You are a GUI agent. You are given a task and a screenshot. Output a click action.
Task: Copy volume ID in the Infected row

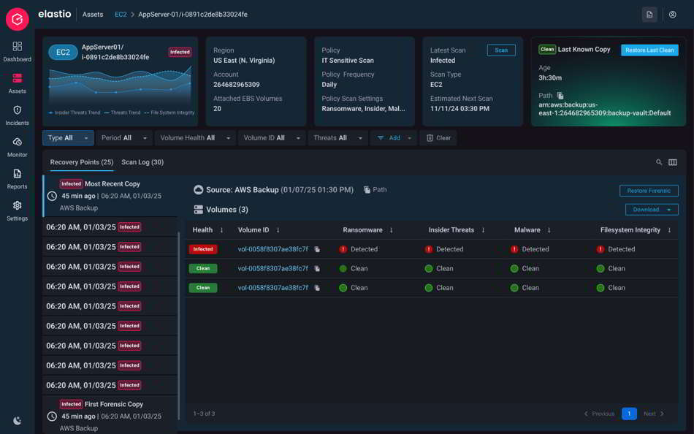click(317, 249)
